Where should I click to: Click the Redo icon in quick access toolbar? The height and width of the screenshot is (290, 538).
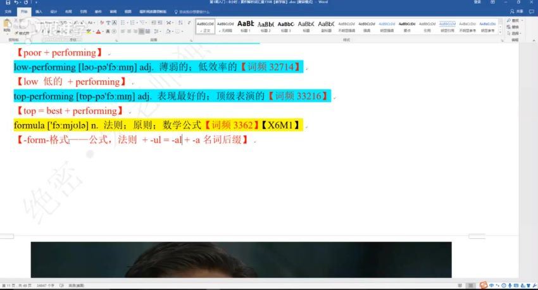point(26,3)
